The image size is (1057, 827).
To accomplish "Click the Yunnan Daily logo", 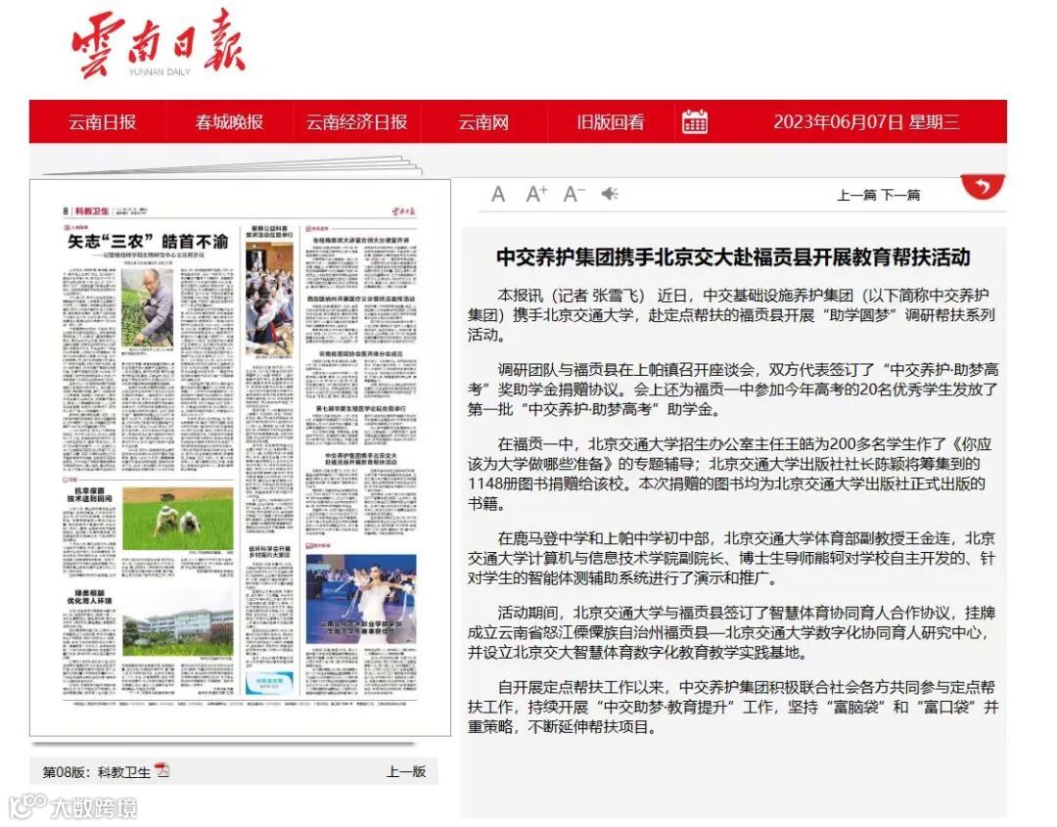I will tap(158, 44).
